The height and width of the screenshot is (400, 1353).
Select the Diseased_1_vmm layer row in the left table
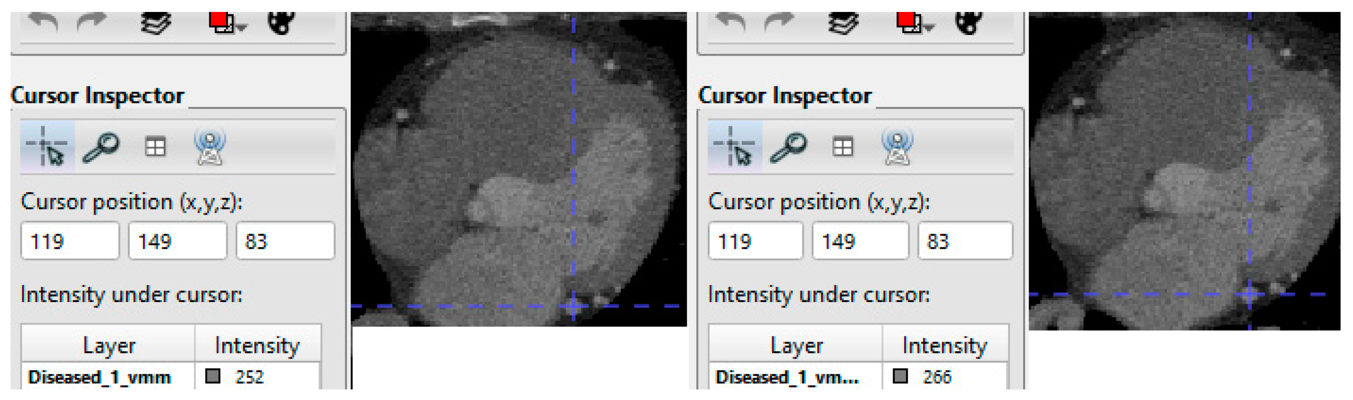point(100,377)
